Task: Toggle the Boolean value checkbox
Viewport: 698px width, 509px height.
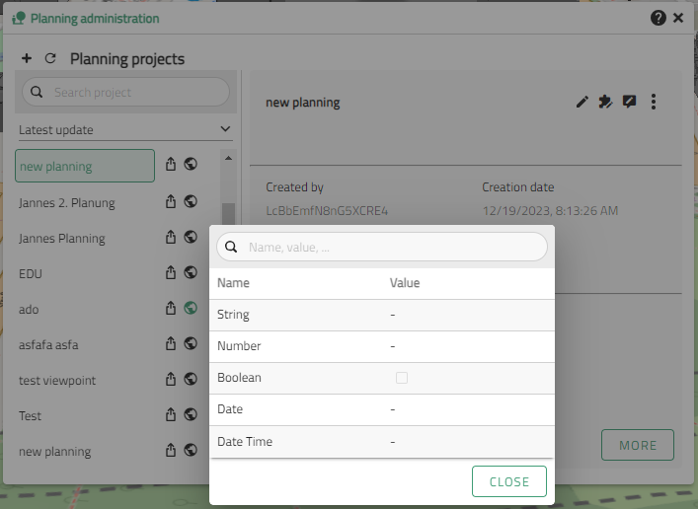Action: (x=402, y=378)
